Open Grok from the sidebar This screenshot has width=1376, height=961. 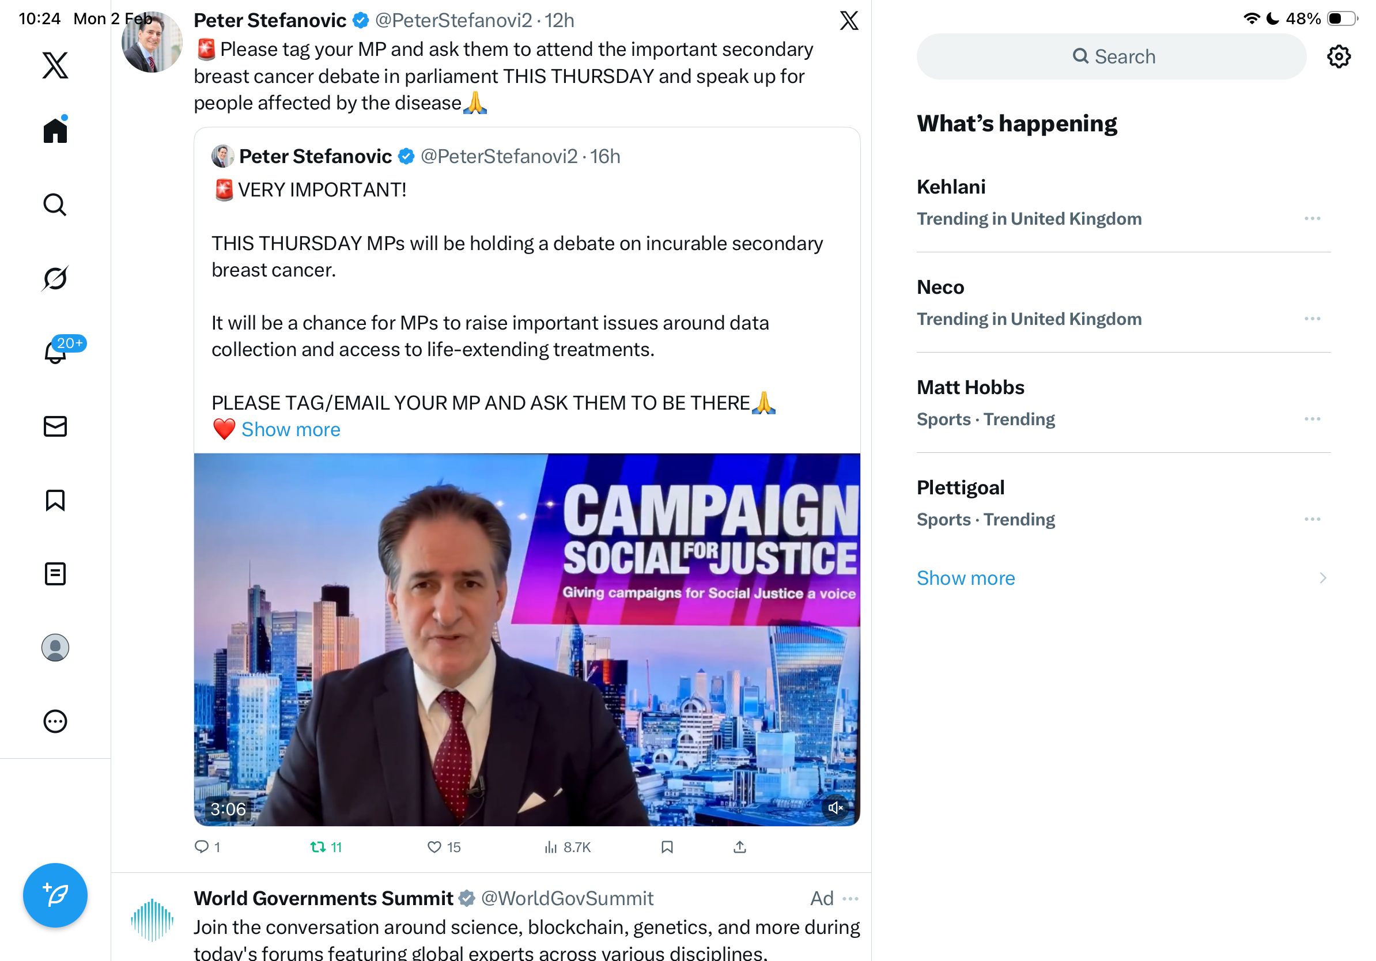[x=55, y=279]
